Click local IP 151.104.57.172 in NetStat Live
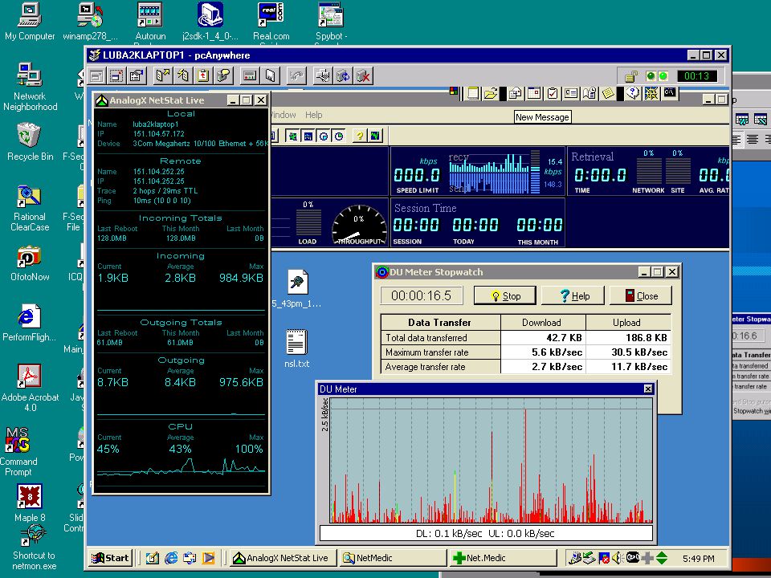Image resolution: width=771 pixels, height=578 pixels. point(158,134)
